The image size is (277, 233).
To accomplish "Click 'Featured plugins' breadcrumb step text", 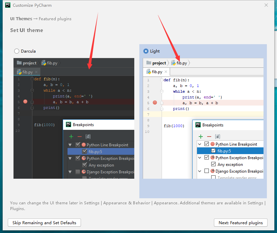I will [x=55, y=19].
